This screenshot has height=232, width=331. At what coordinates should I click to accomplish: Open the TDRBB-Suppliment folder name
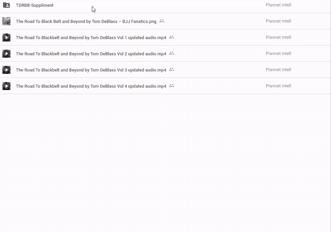(x=34, y=5)
